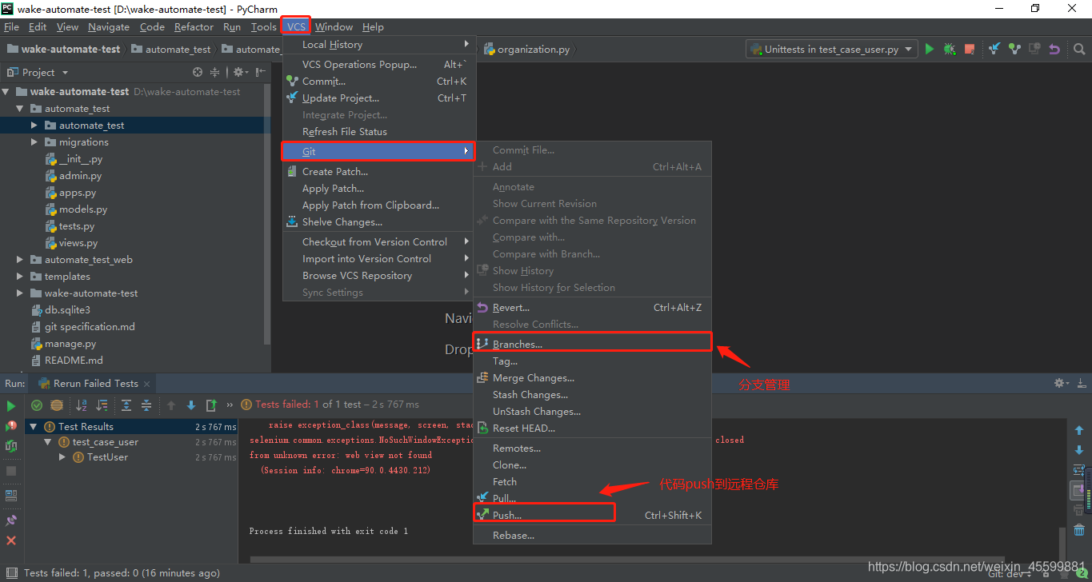Click the Git: dev branch widget in the status bar
The height and width of the screenshot is (582, 1092).
point(1010,573)
